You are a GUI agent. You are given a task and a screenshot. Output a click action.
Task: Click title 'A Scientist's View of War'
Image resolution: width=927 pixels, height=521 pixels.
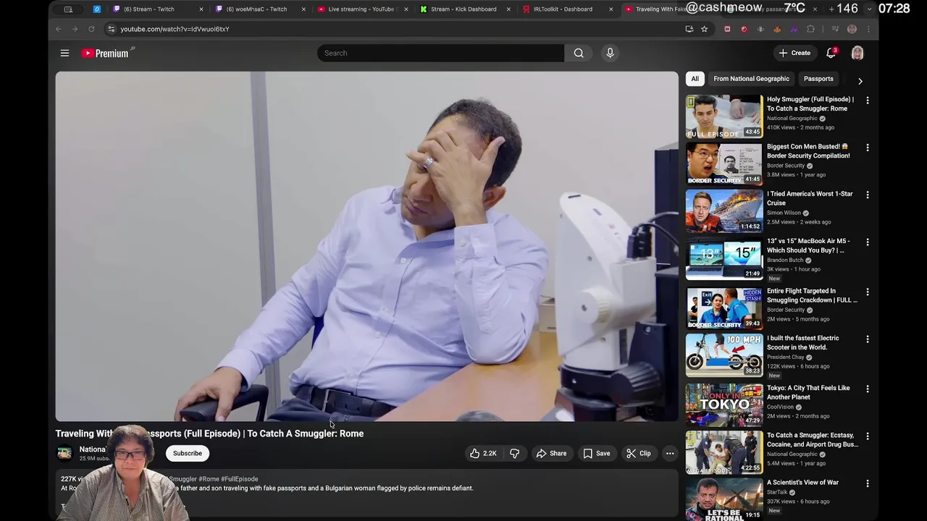(802, 483)
